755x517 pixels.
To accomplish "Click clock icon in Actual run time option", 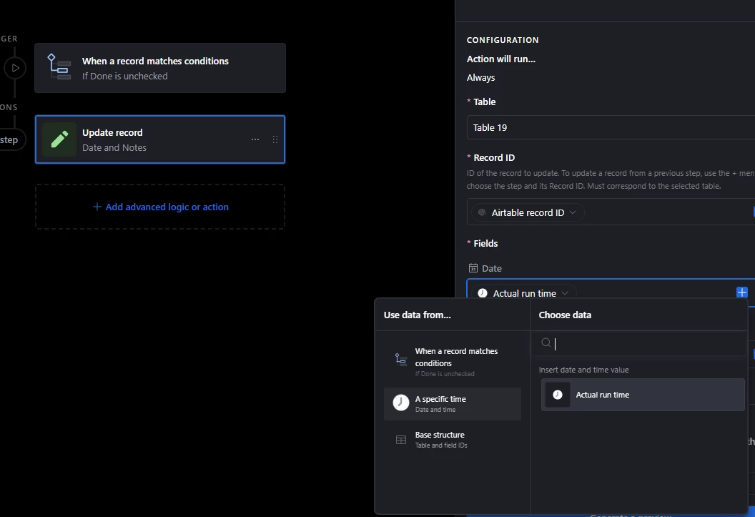I will [x=558, y=395].
